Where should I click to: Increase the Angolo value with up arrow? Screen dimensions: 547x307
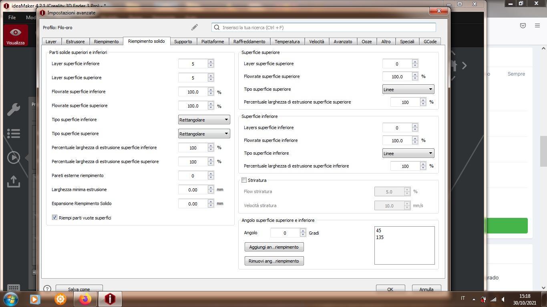click(x=303, y=231)
